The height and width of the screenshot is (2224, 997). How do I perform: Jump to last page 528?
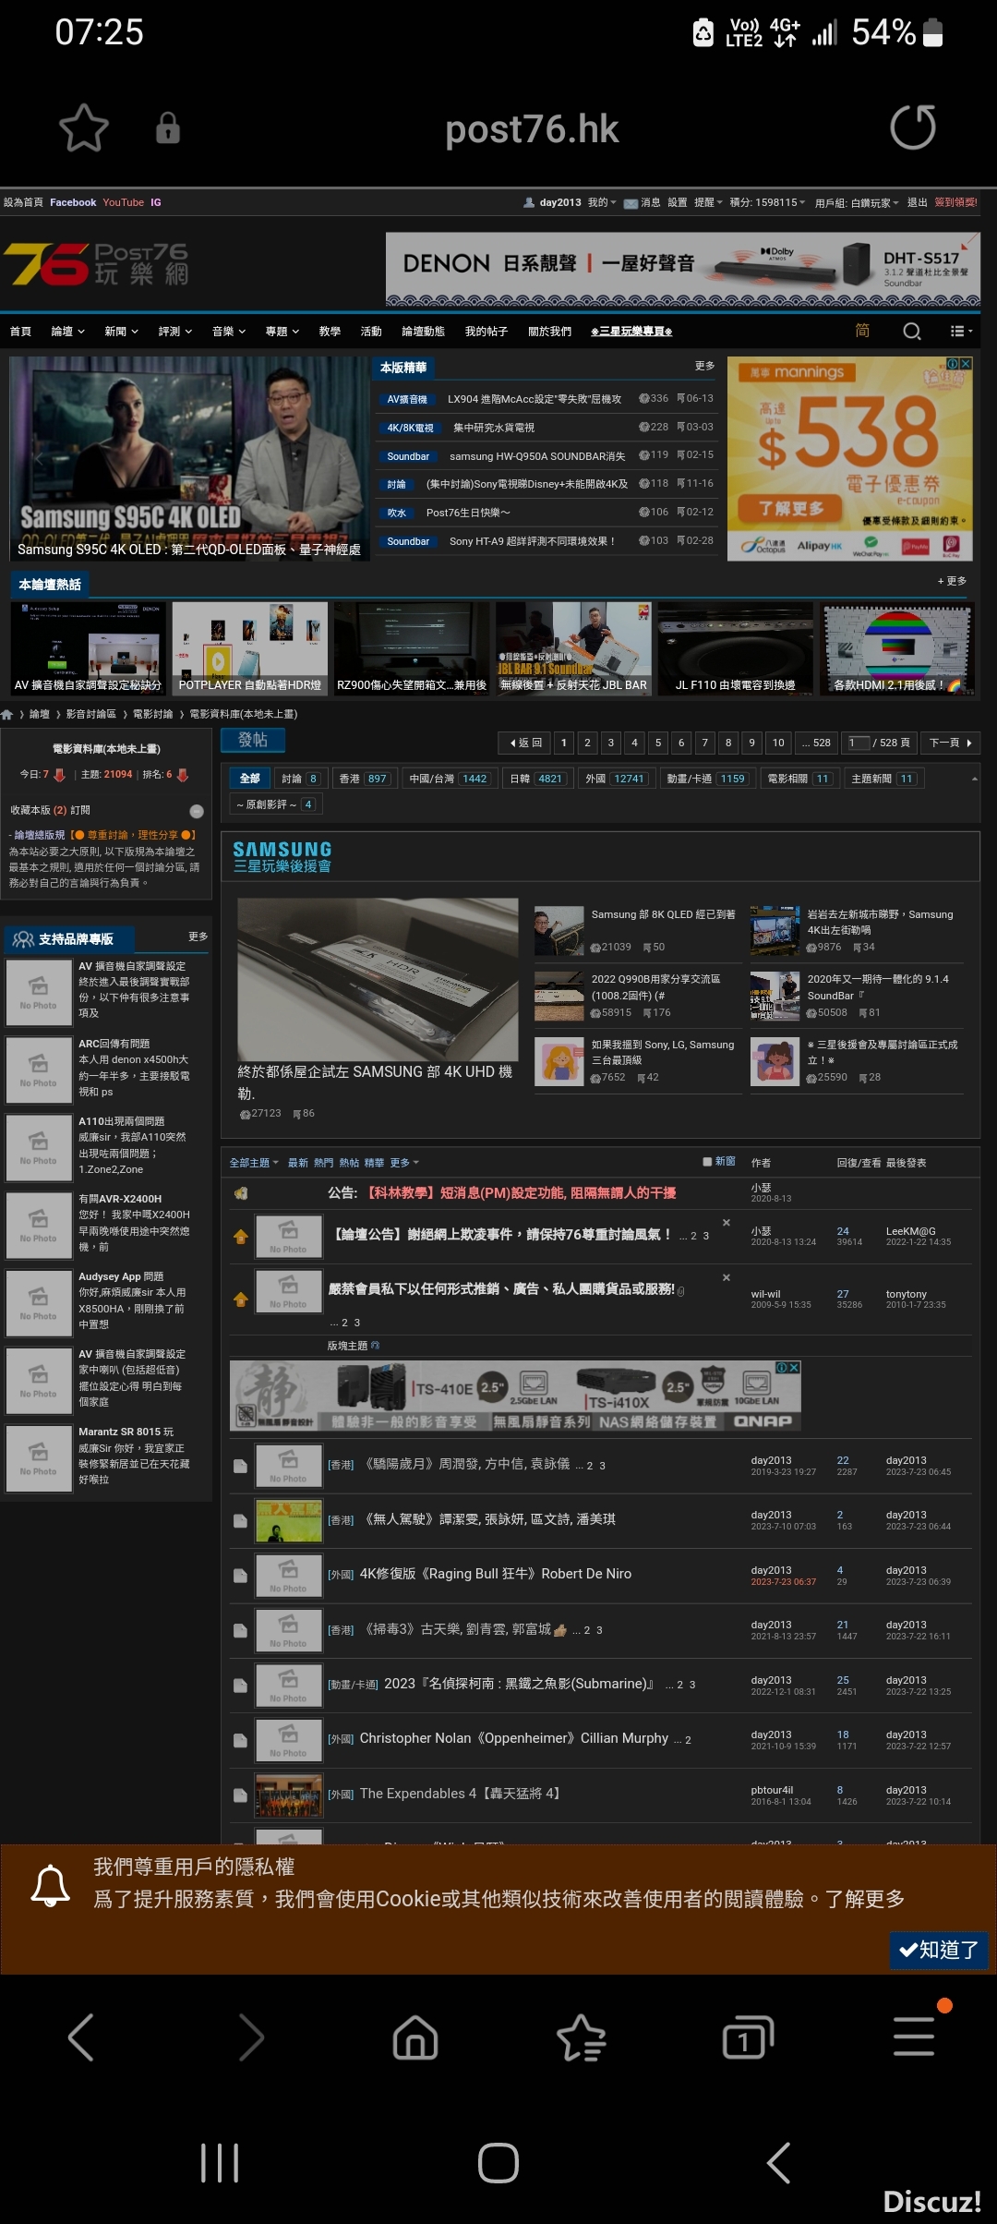tap(816, 743)
